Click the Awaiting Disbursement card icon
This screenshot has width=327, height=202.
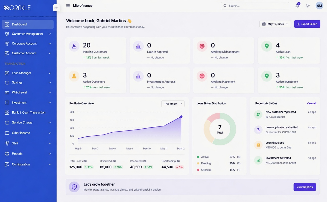pyautogui.click(x=202, y=46)
